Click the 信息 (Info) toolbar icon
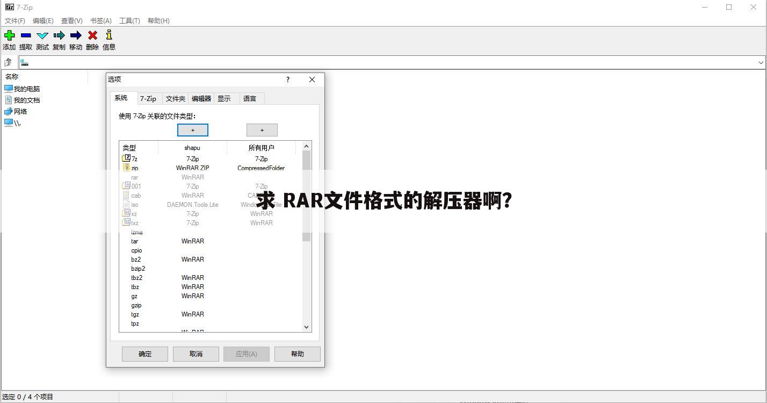767x403 pixels. [109, 35]
